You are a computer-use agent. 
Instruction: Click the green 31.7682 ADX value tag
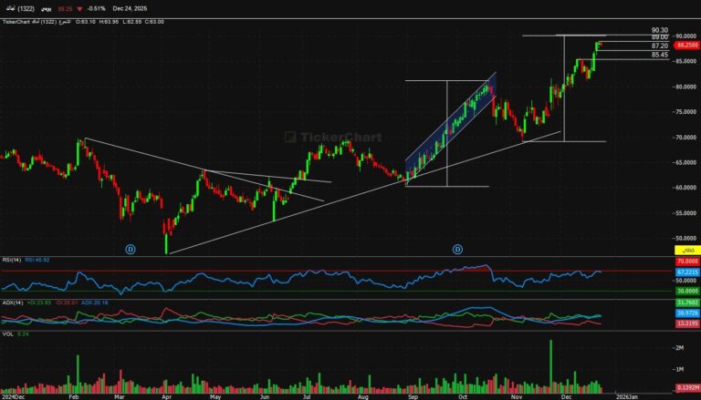(x=685, y=303)
